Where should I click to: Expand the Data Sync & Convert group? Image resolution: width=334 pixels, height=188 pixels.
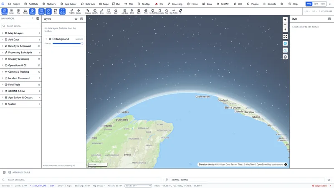tap(20, 46)
